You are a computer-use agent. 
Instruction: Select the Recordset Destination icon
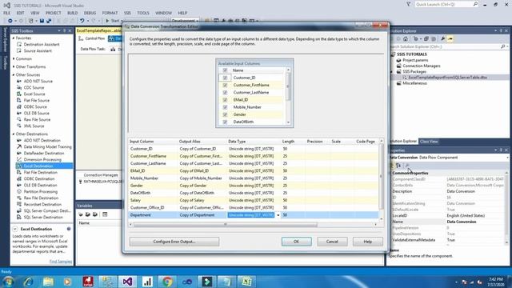(x=19, y=205)
